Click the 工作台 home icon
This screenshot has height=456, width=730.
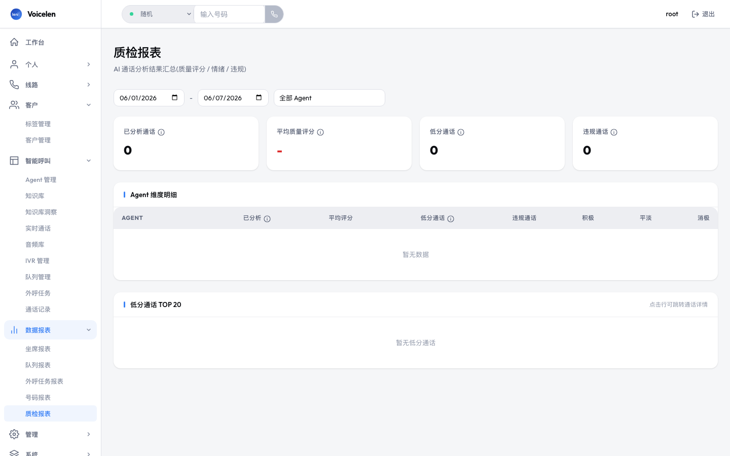point(14,42)
